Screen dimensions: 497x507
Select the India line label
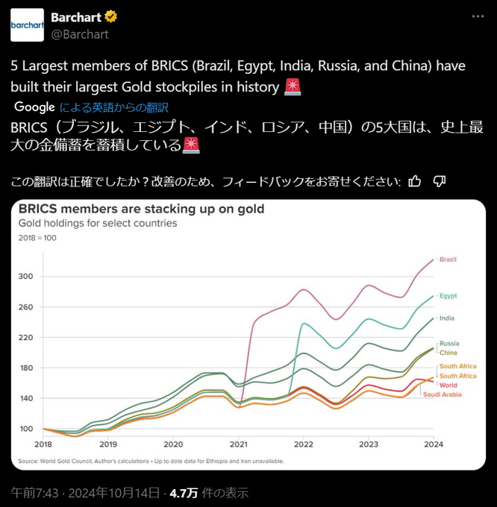(447, 318)
